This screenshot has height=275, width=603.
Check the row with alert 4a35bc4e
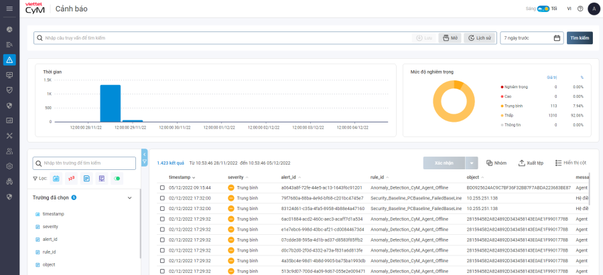tap(162, 261)
